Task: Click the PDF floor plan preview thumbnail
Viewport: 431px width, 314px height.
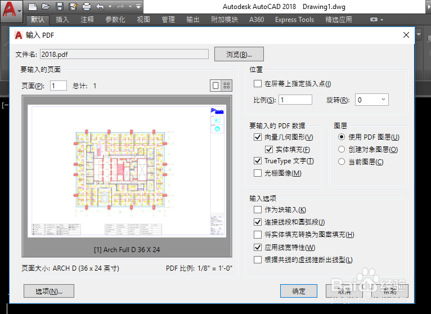Action: click(x=127, y=171)
